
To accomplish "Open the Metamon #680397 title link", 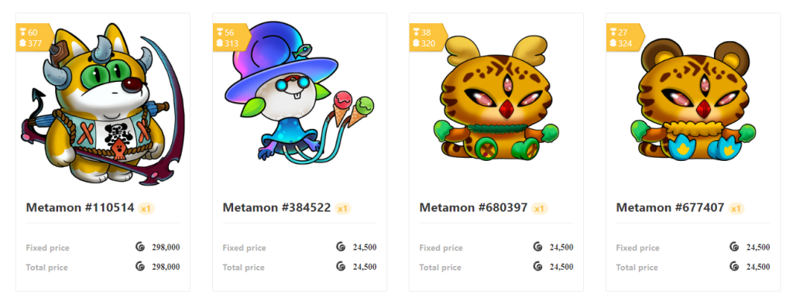I will coord(473,207).
